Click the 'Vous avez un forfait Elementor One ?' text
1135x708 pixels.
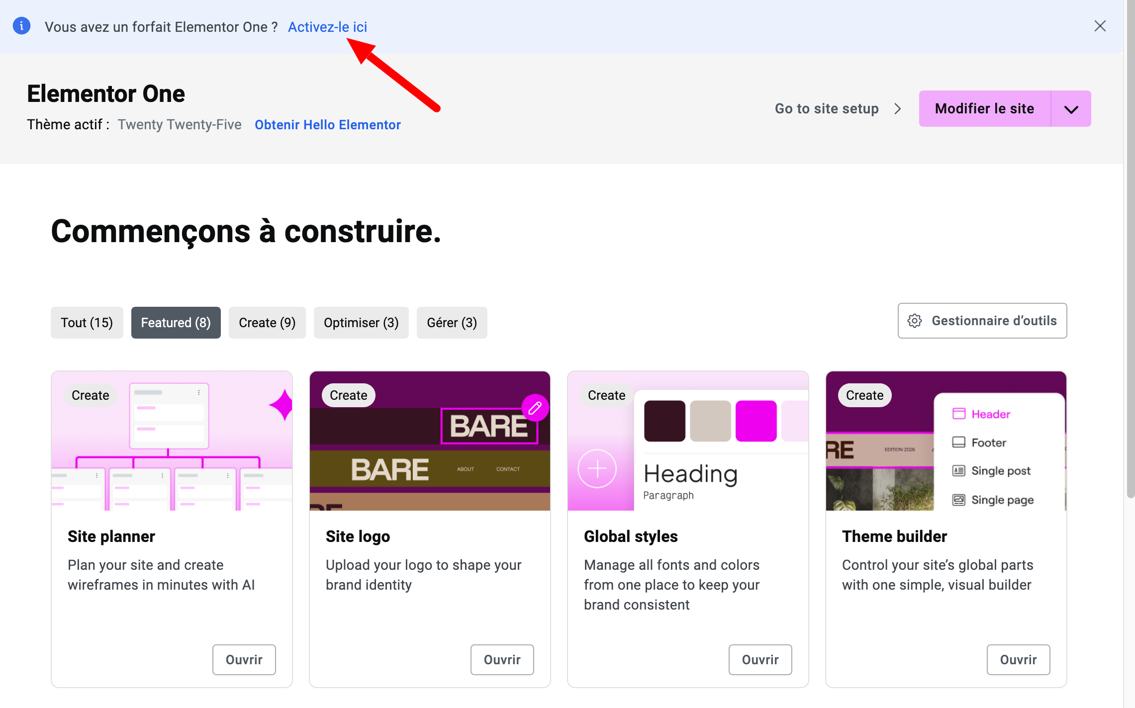click(161, 27)
